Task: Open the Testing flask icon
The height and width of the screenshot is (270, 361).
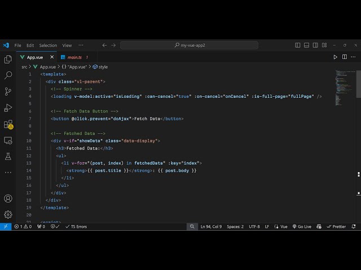Action: pyautogui.click(x=8, y=156)
